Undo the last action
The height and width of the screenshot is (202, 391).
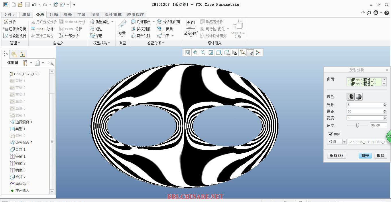[x=34, y=5]
